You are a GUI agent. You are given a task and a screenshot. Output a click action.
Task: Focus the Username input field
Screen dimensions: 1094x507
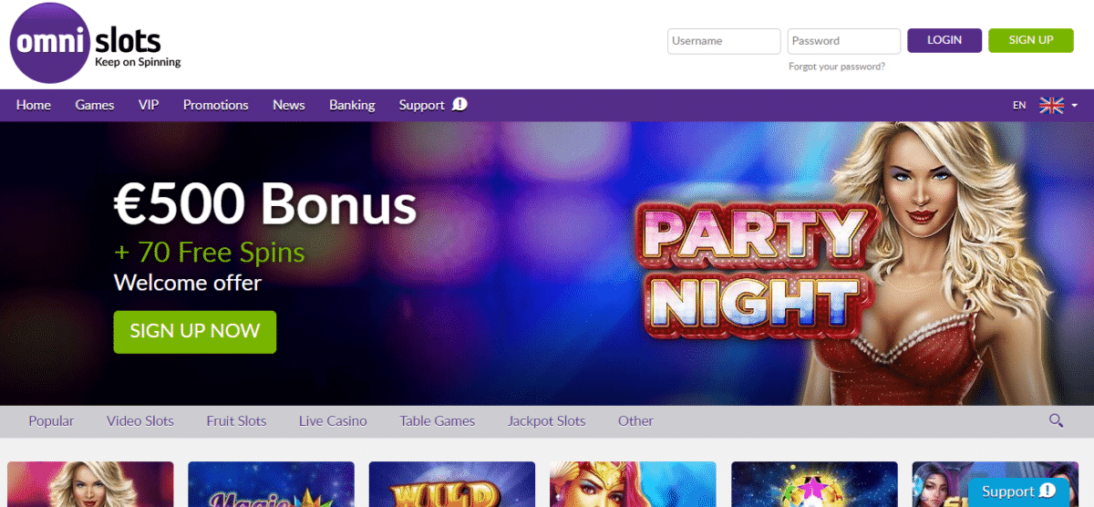(x=724, y=41)
